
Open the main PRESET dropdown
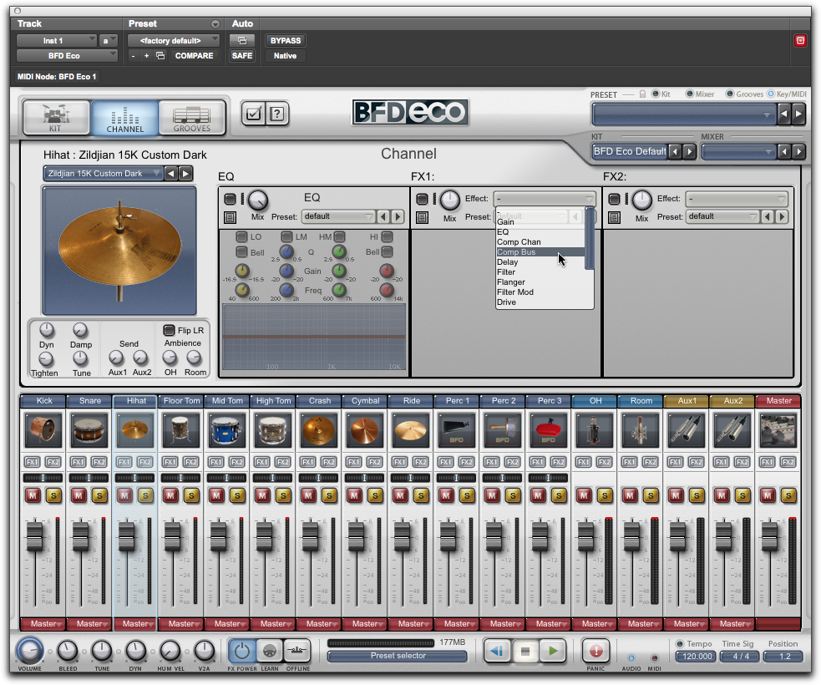coord(684,114)
